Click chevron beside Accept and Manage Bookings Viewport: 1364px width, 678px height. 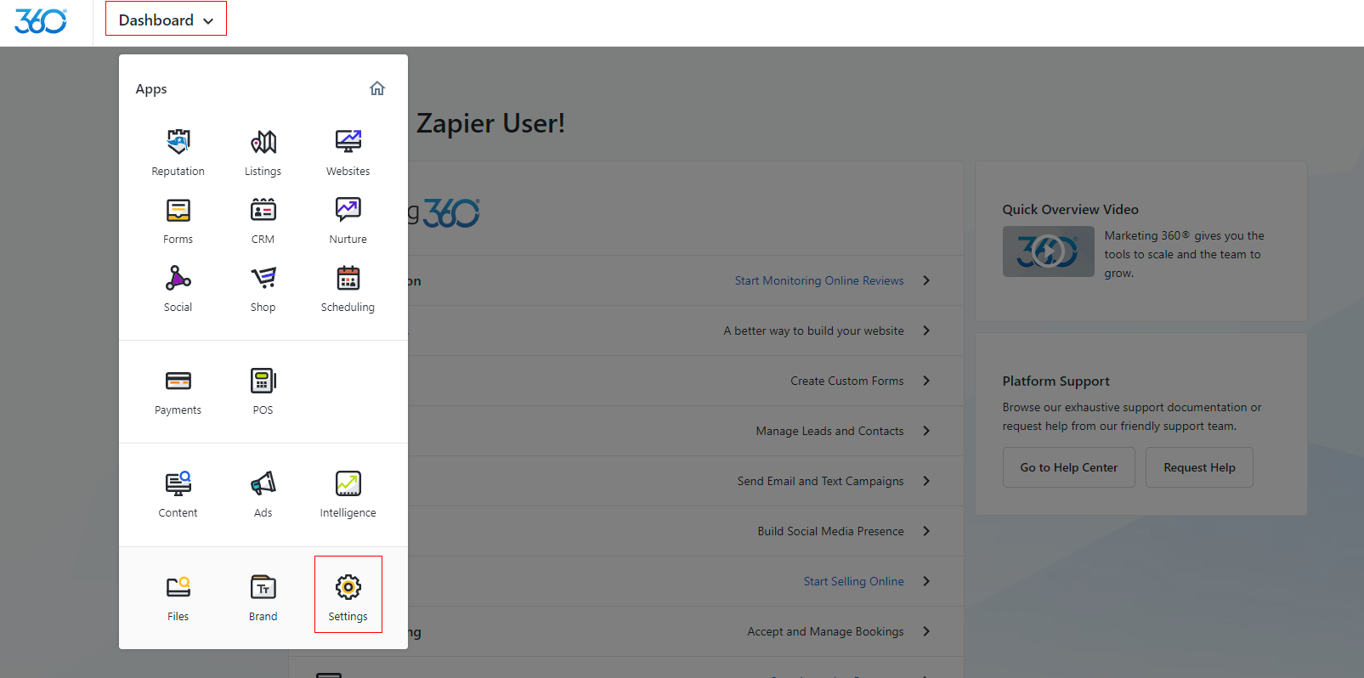926,631
